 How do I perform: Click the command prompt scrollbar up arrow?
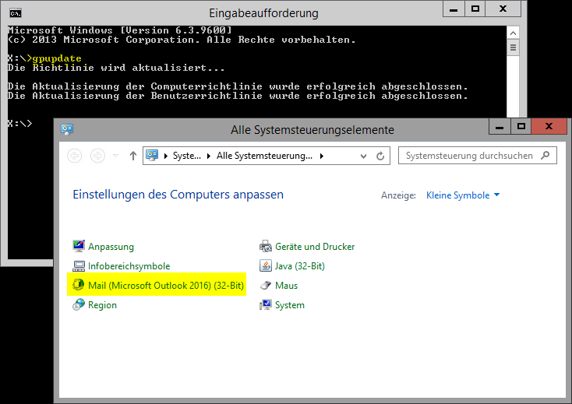513,31
